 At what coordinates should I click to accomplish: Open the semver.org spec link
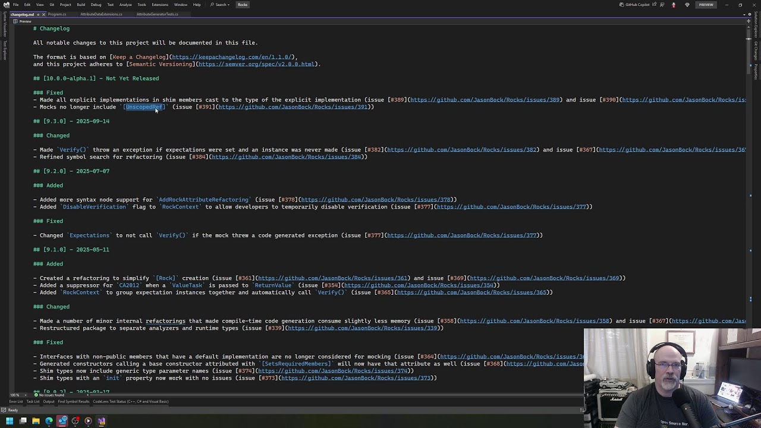point(257,64)
